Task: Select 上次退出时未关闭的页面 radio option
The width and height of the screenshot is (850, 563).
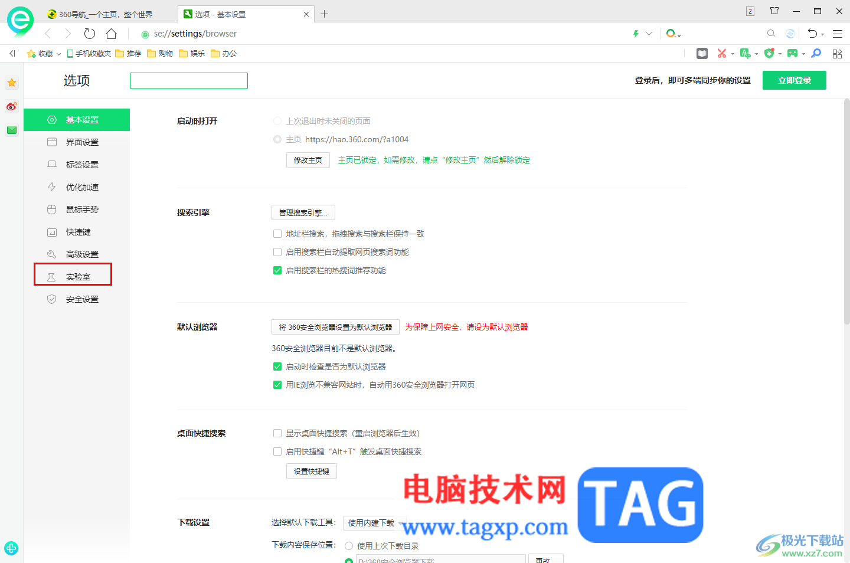Action: click(x=277, y=121)
